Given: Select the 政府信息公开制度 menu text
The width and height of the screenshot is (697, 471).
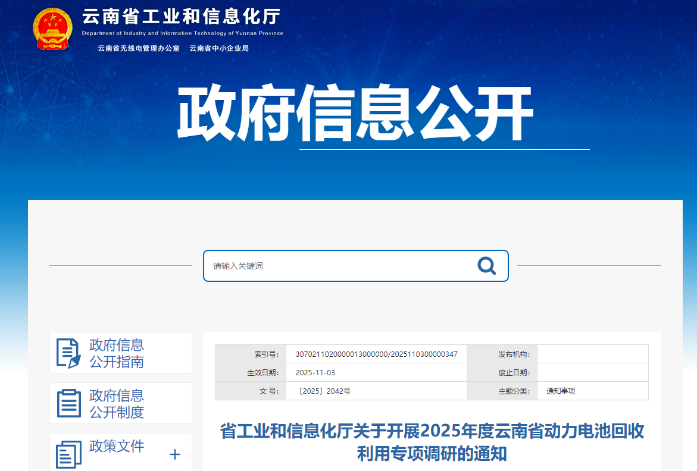Looking at the screenshot, I should pos(117,404).
